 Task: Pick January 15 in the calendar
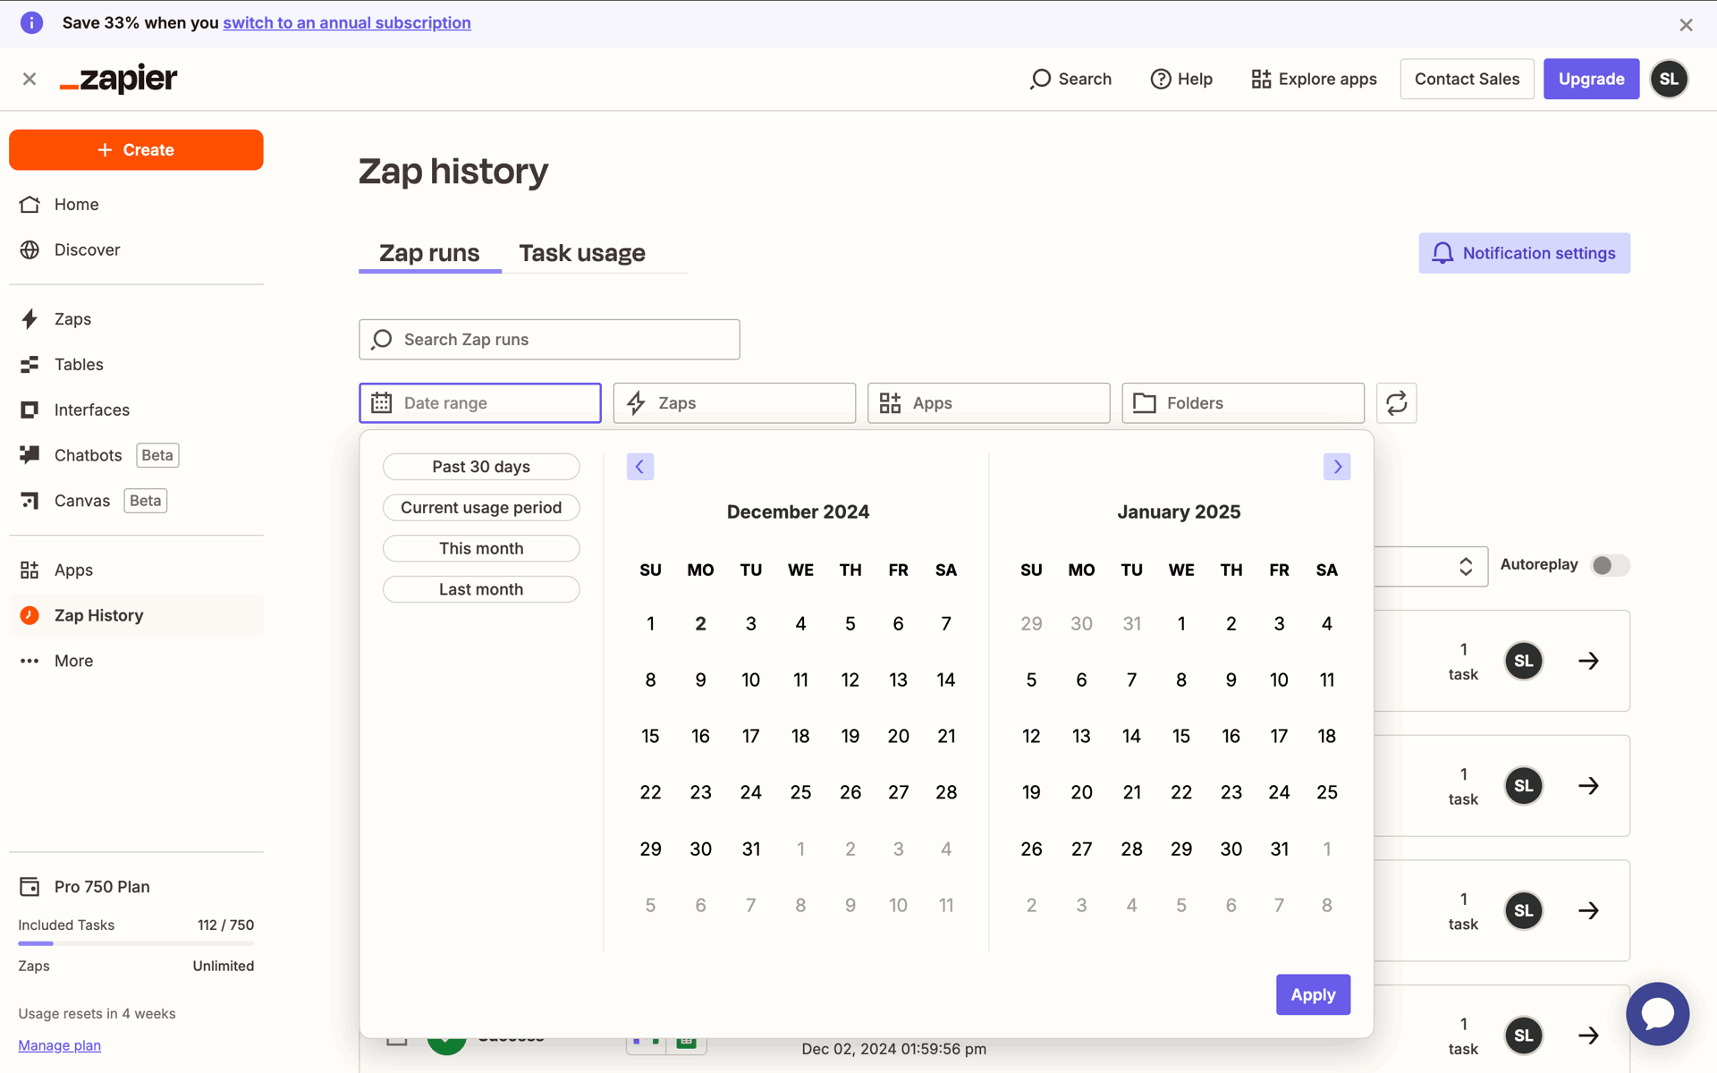click(x=1181, y=736)
